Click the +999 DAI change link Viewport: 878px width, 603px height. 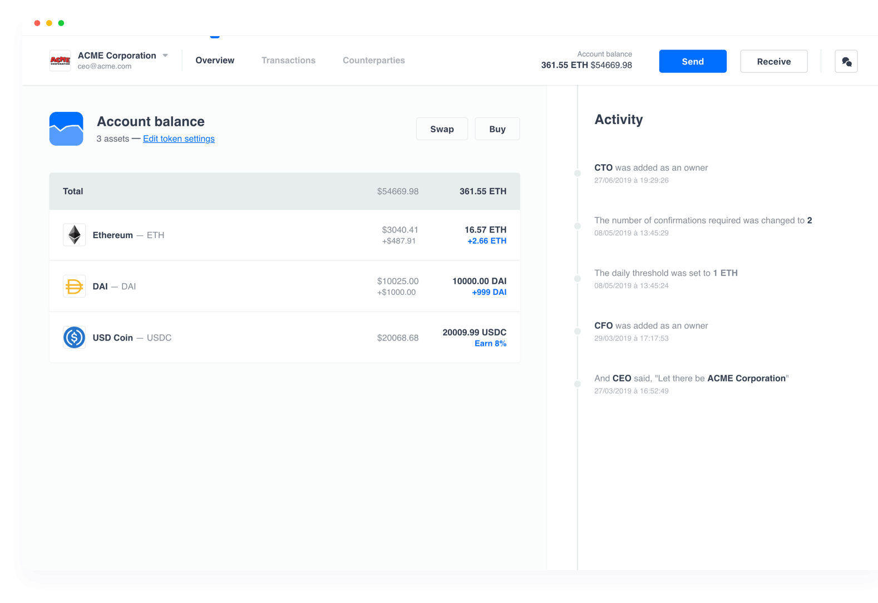pyautogui.click(x=489, y=292)
